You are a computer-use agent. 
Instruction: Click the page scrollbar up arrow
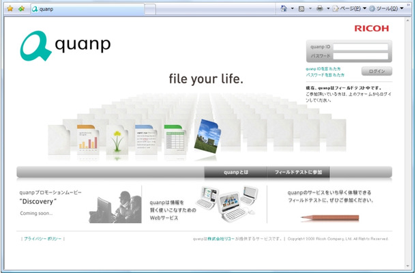[408, 20]
